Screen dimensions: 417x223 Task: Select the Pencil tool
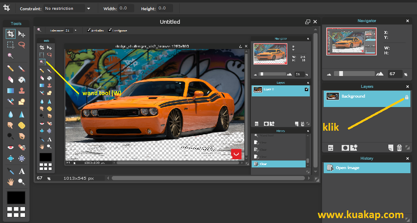10,69
